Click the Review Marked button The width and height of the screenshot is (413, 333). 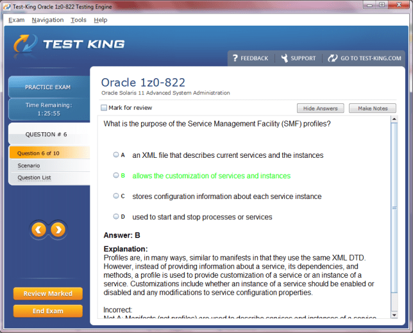click(48, 293)
